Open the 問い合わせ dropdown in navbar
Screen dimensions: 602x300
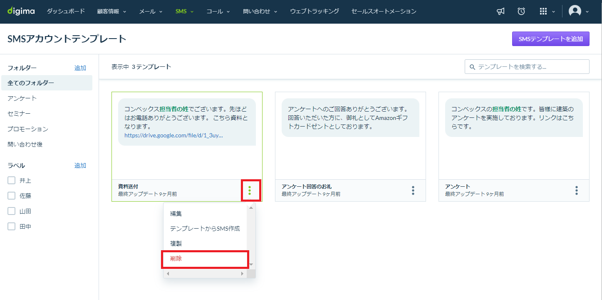[x=260, y=12]
